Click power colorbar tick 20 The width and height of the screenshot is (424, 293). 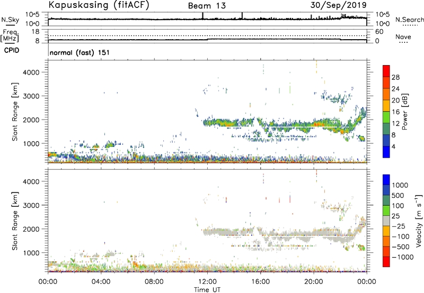(x=395, y=100)
